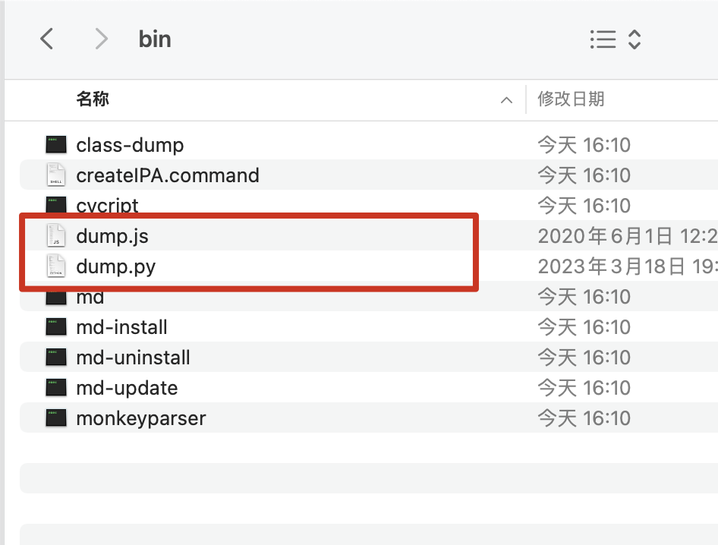Click the JavaScript icon of dump.js
Image resolution: width=718 pixels, height=545 pixels.
point(56,236)
